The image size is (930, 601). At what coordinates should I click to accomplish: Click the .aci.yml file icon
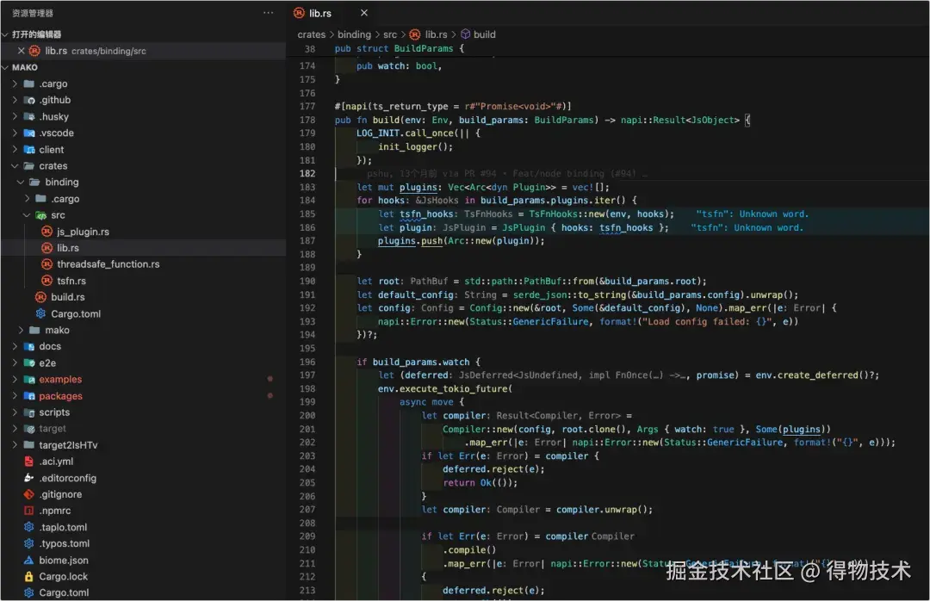tap(29, 462)
